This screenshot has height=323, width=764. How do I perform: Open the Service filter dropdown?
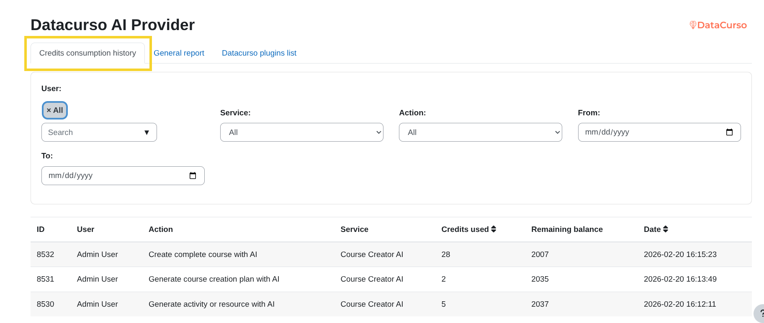pos(301,132)
